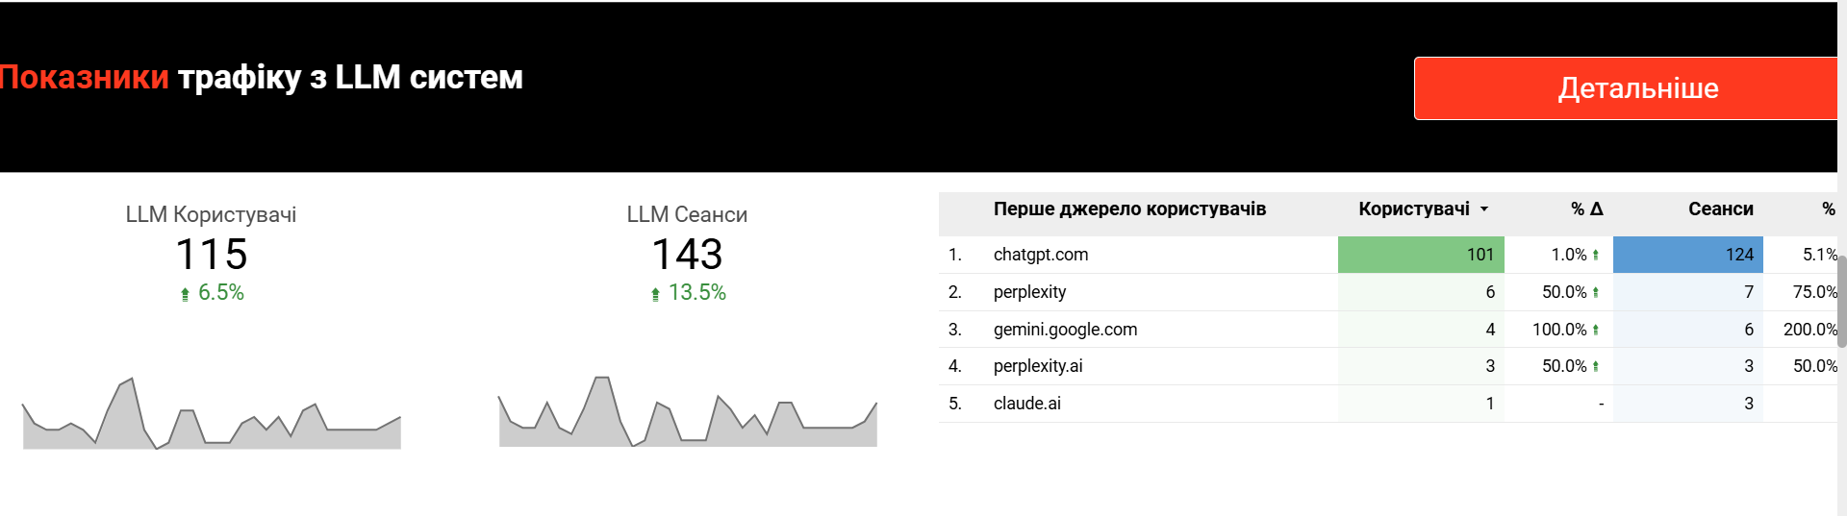Click the % Δ column header
The image size is (1847, 516).
pyautogui.click(x=1586, y=209)
